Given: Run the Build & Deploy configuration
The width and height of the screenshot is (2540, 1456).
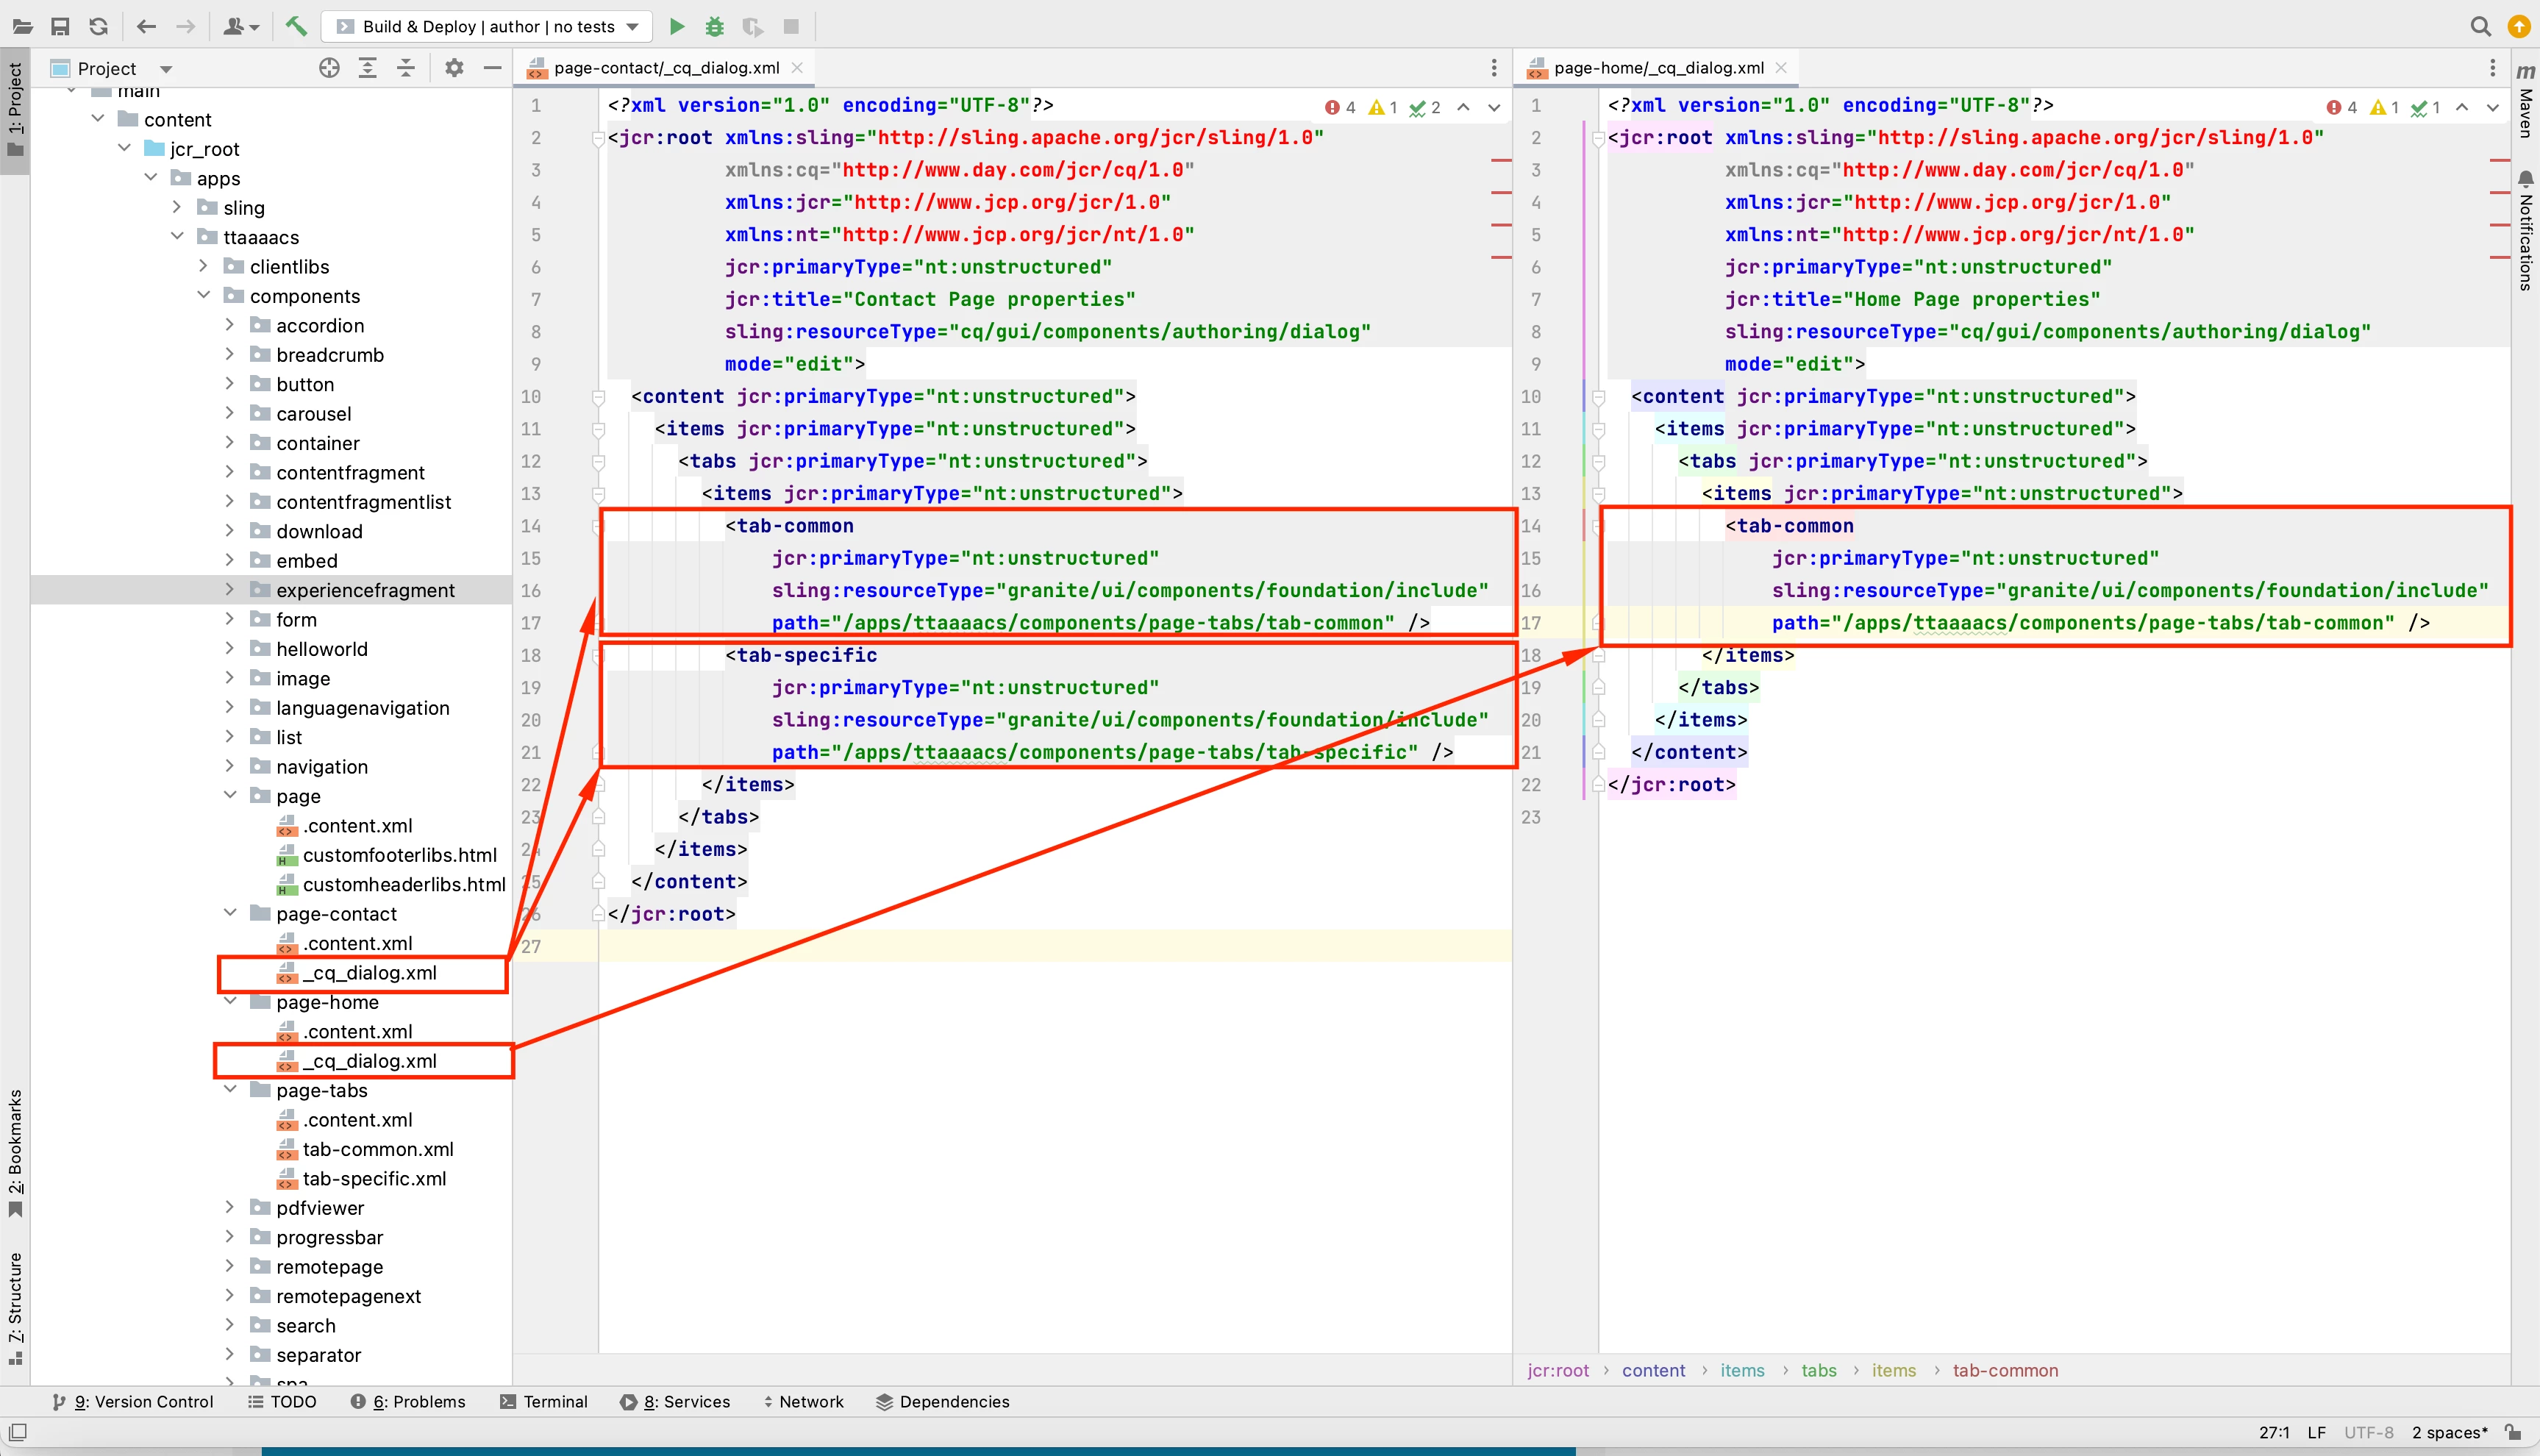Looking at the screenshot, I should 677,26.
